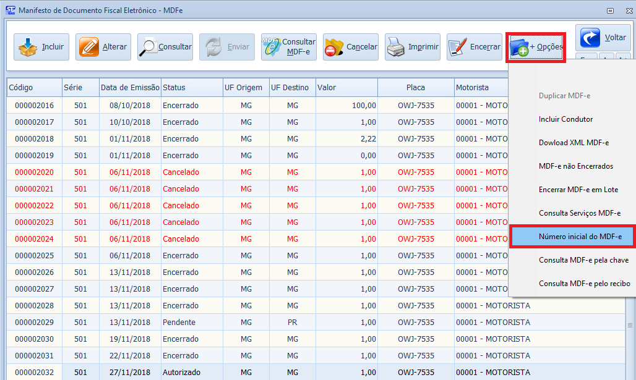636x380 pixels.
Task: Click the Encerrar notepad icon
Action: point(458,47)
